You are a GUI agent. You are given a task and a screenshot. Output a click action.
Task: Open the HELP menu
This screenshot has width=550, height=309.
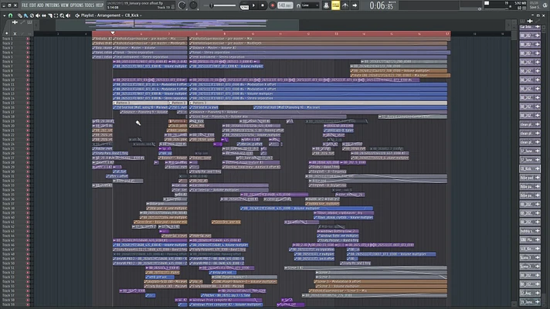pos(100,5)
